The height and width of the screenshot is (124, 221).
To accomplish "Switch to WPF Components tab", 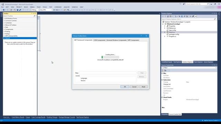I will (133, 40).
